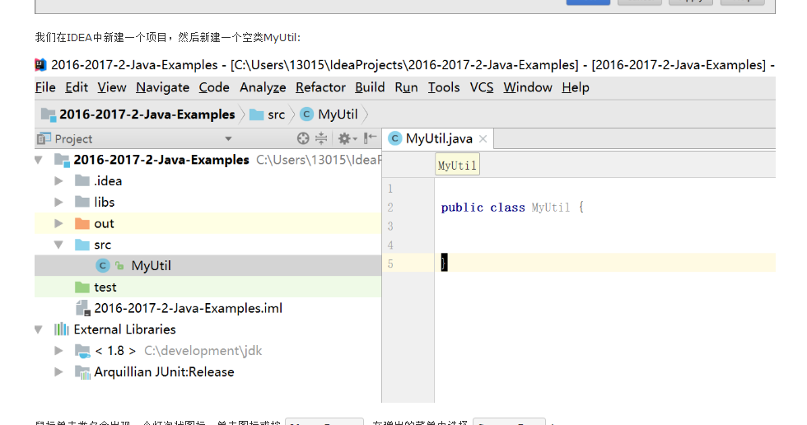Screen dimensions: 807x425
Task: Open the Build menu
Action: [370, 87]
